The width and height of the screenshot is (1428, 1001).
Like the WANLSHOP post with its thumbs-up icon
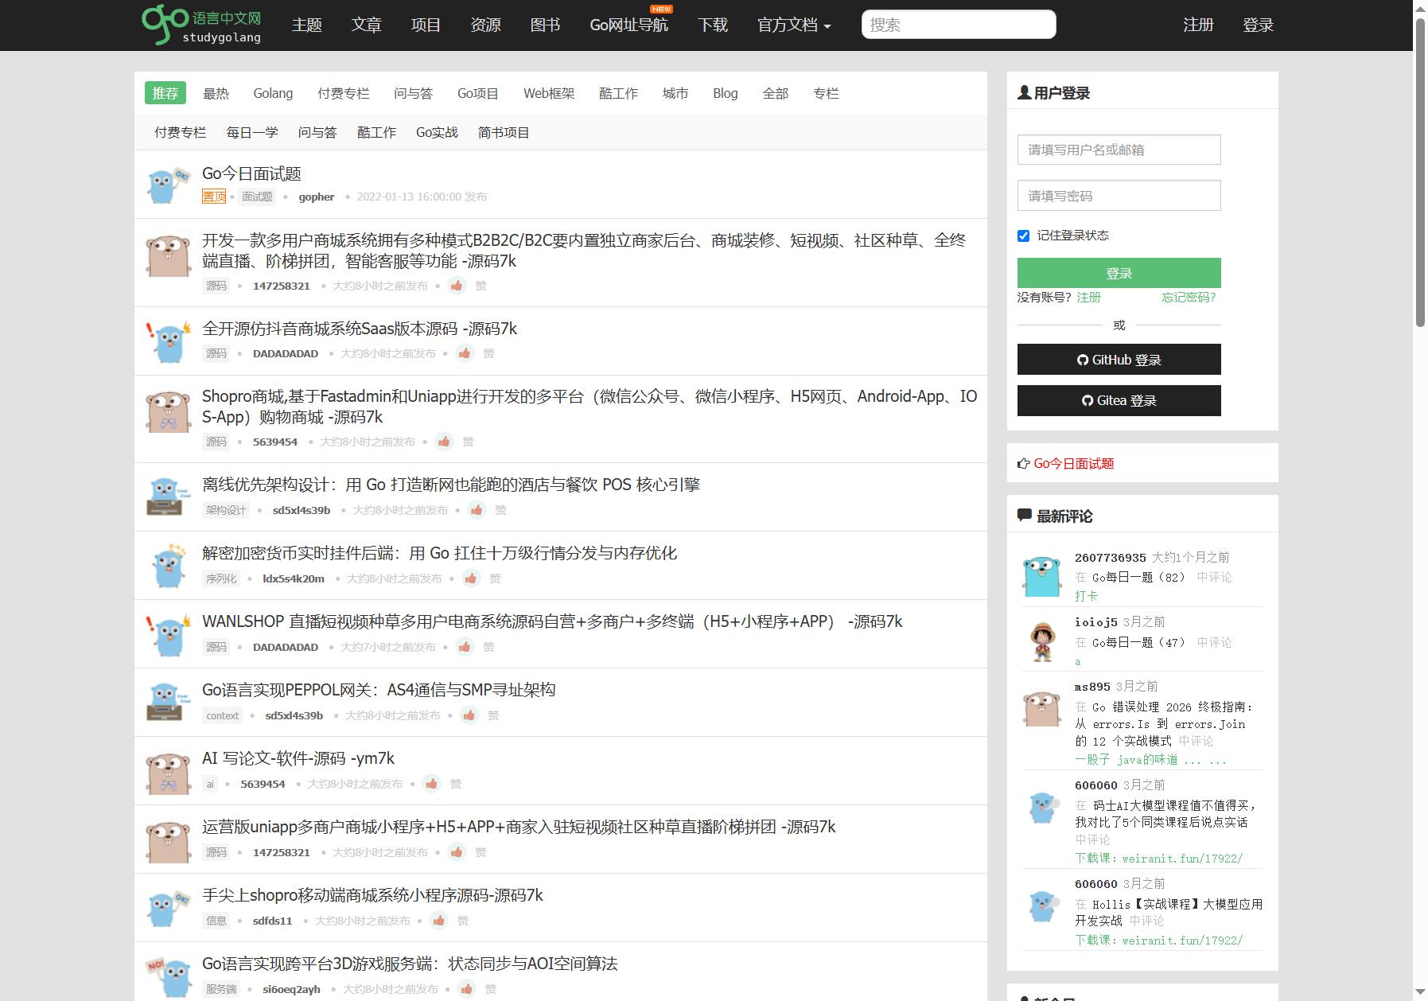465,647
